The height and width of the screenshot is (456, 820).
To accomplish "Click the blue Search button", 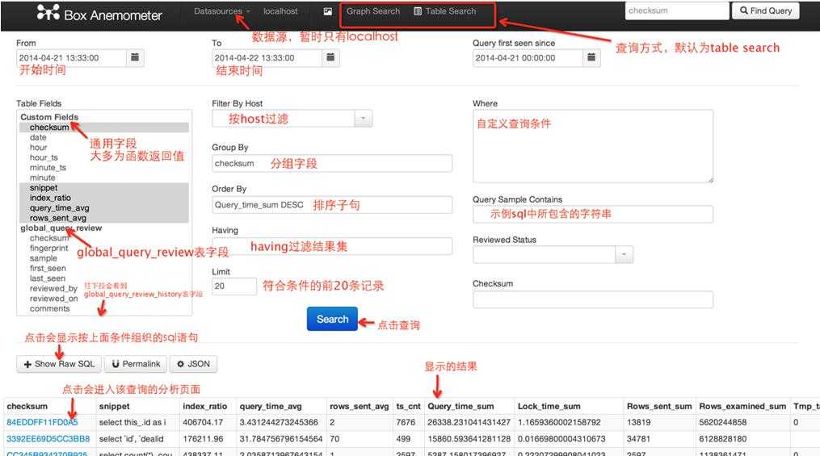I will [x=332, y=319].
